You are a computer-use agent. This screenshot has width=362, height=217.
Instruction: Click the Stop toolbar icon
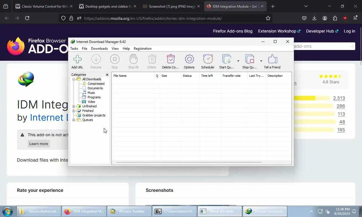[x=115, y=59]
